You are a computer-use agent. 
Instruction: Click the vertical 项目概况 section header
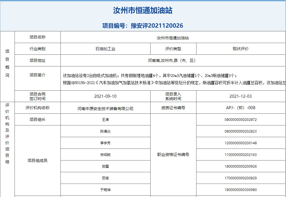point(7,63)
